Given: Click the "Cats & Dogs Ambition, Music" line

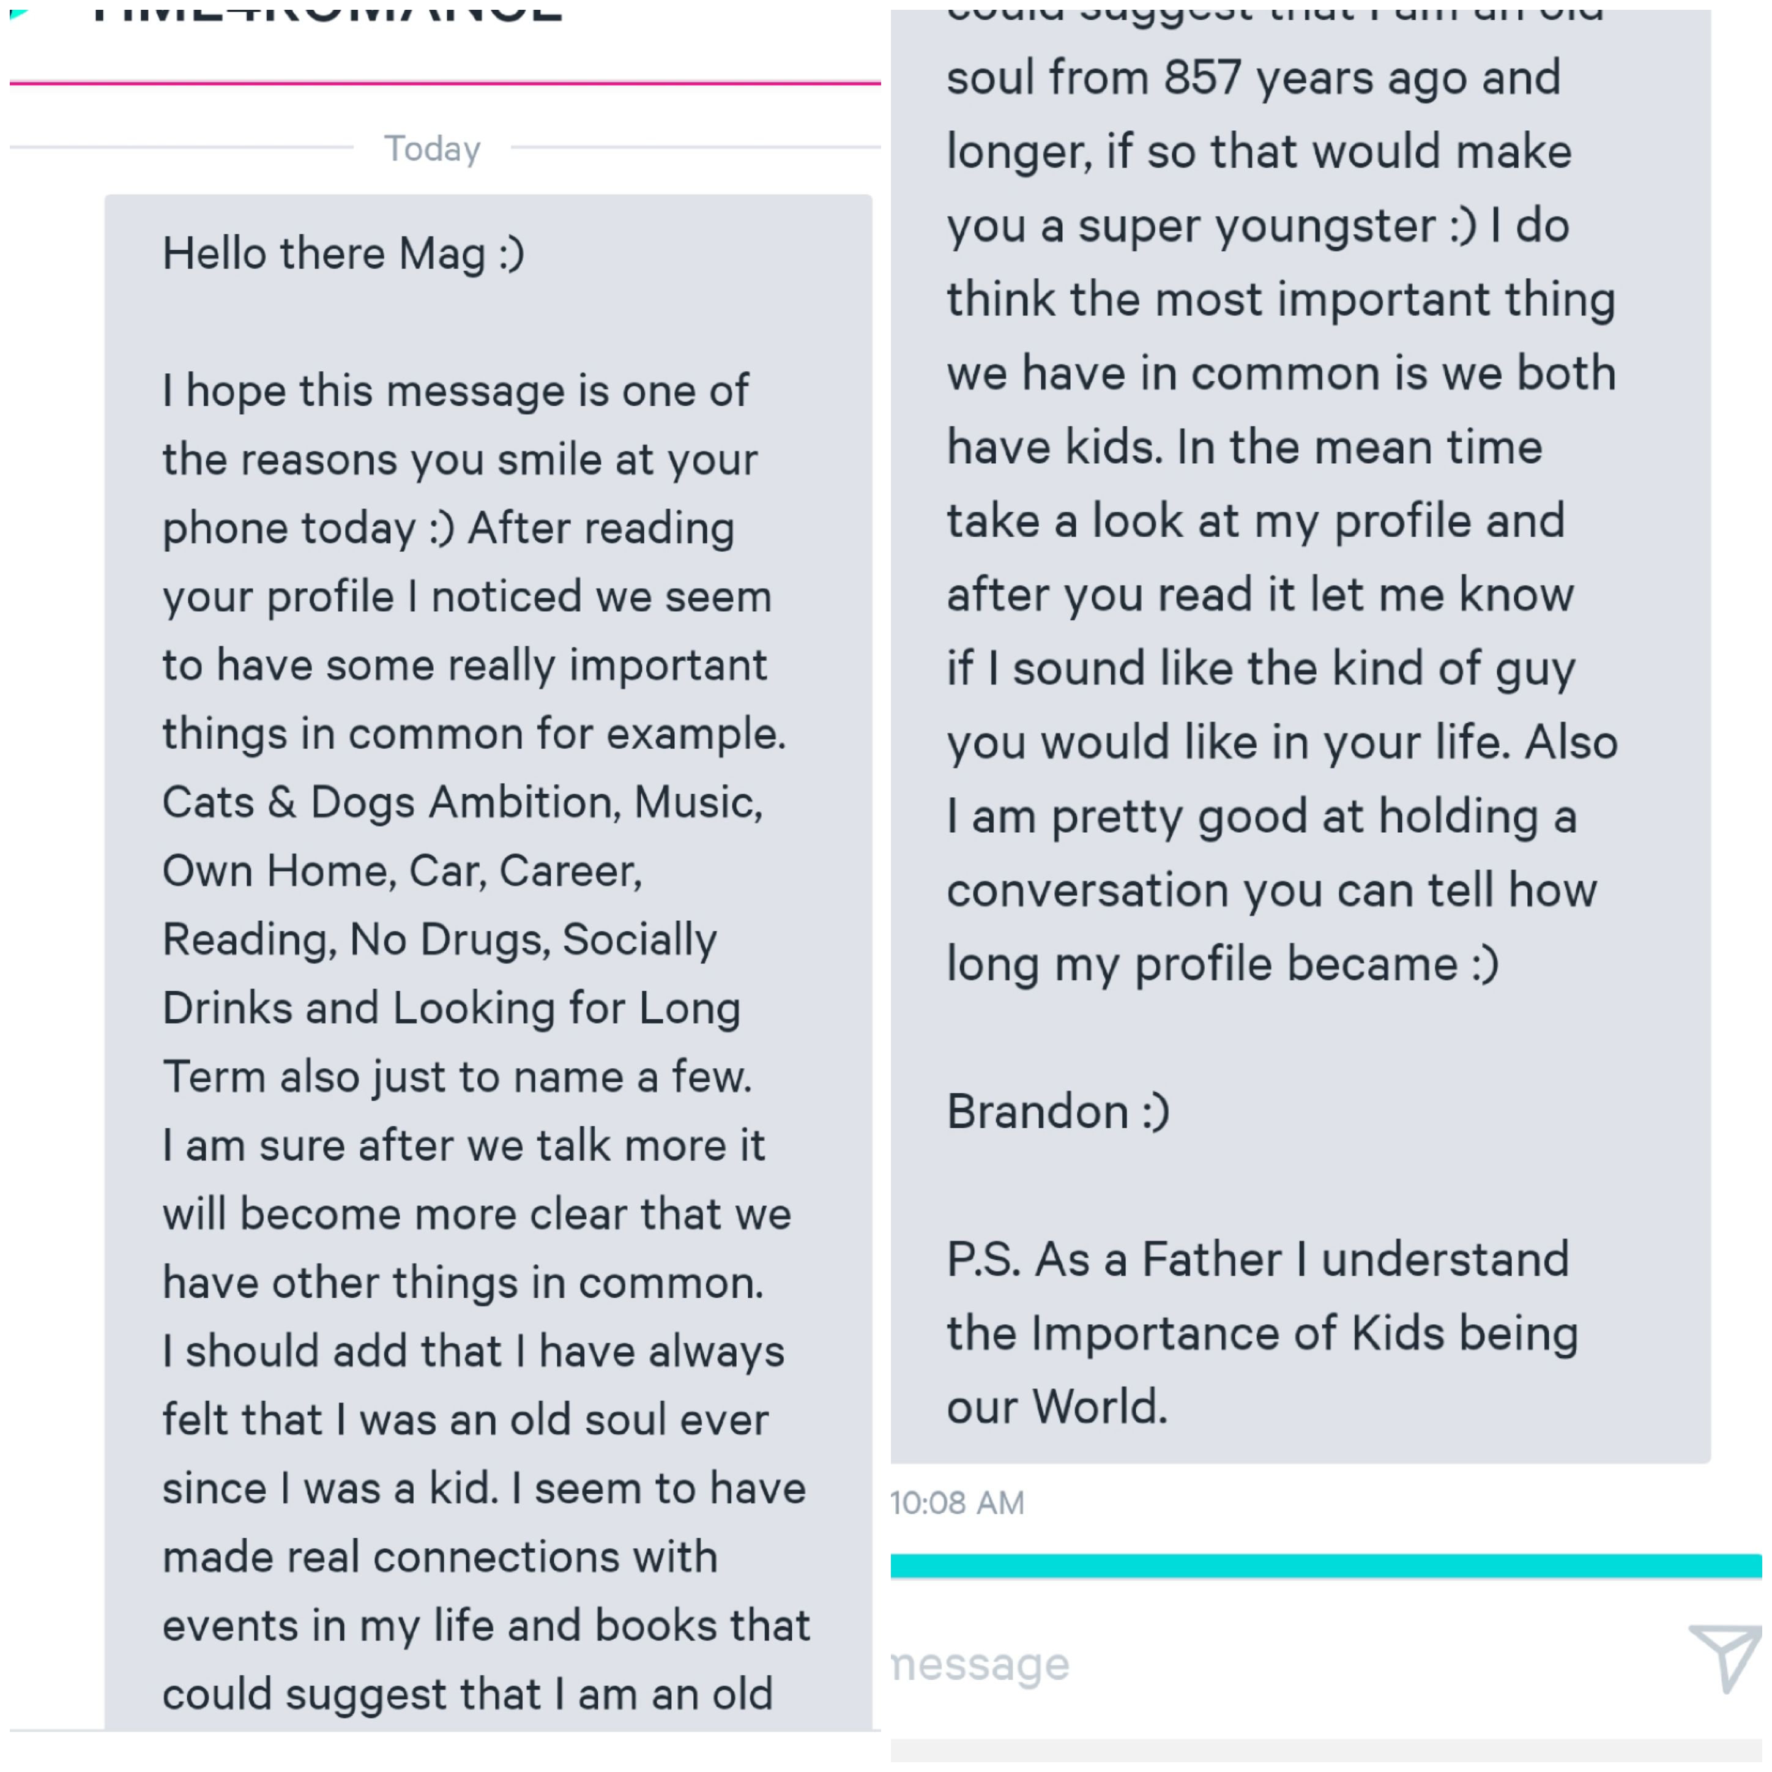Looking at the screenshot, I should coord(462,803).
